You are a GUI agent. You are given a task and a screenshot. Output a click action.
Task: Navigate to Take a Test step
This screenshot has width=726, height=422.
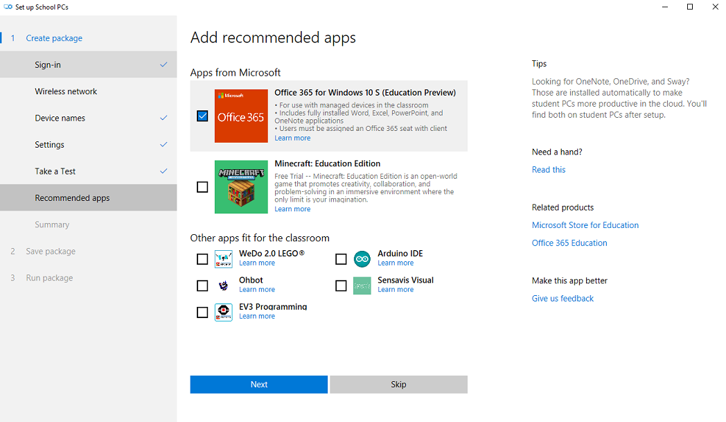click(55, 171)
